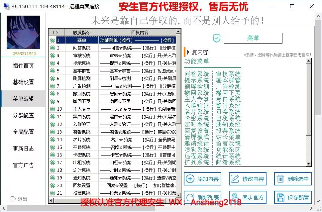Toggle the green status icon for 基本群管 row
The height and width of the screenshot is (212, 322).
tap(53, 70)
